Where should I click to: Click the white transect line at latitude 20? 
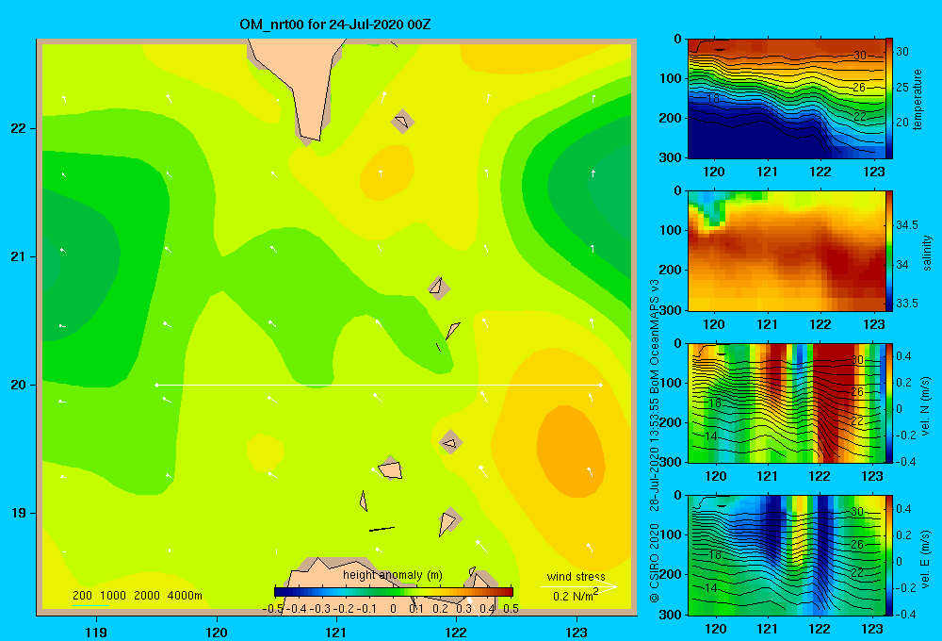pyautogui.click(x=379, y=385)
